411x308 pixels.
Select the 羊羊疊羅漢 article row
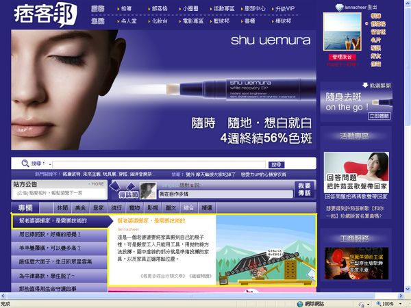point(59,248)
